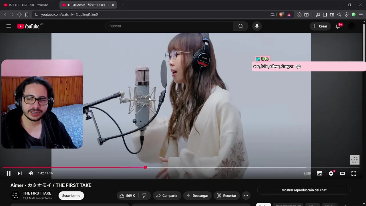The image size is (366, 206).
Task: Like the video with thumbs up
Action: pyautogui.click(x=127, y=196)
